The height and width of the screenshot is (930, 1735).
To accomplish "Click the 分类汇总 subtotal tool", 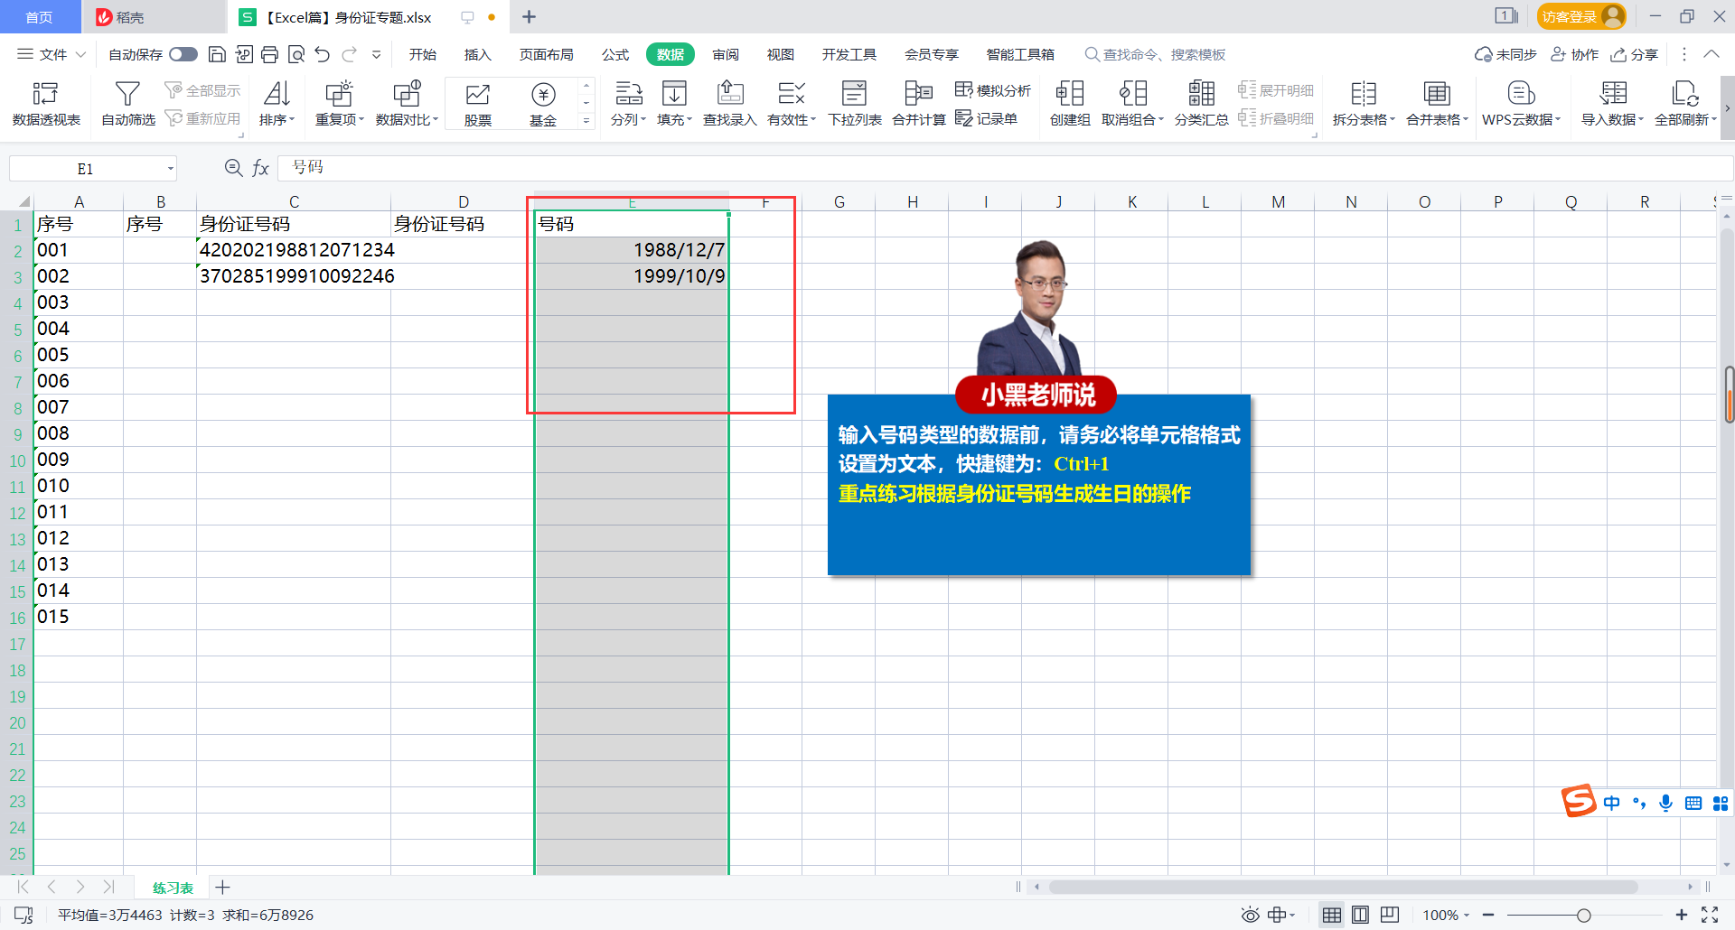I will tap(1201, 102).
